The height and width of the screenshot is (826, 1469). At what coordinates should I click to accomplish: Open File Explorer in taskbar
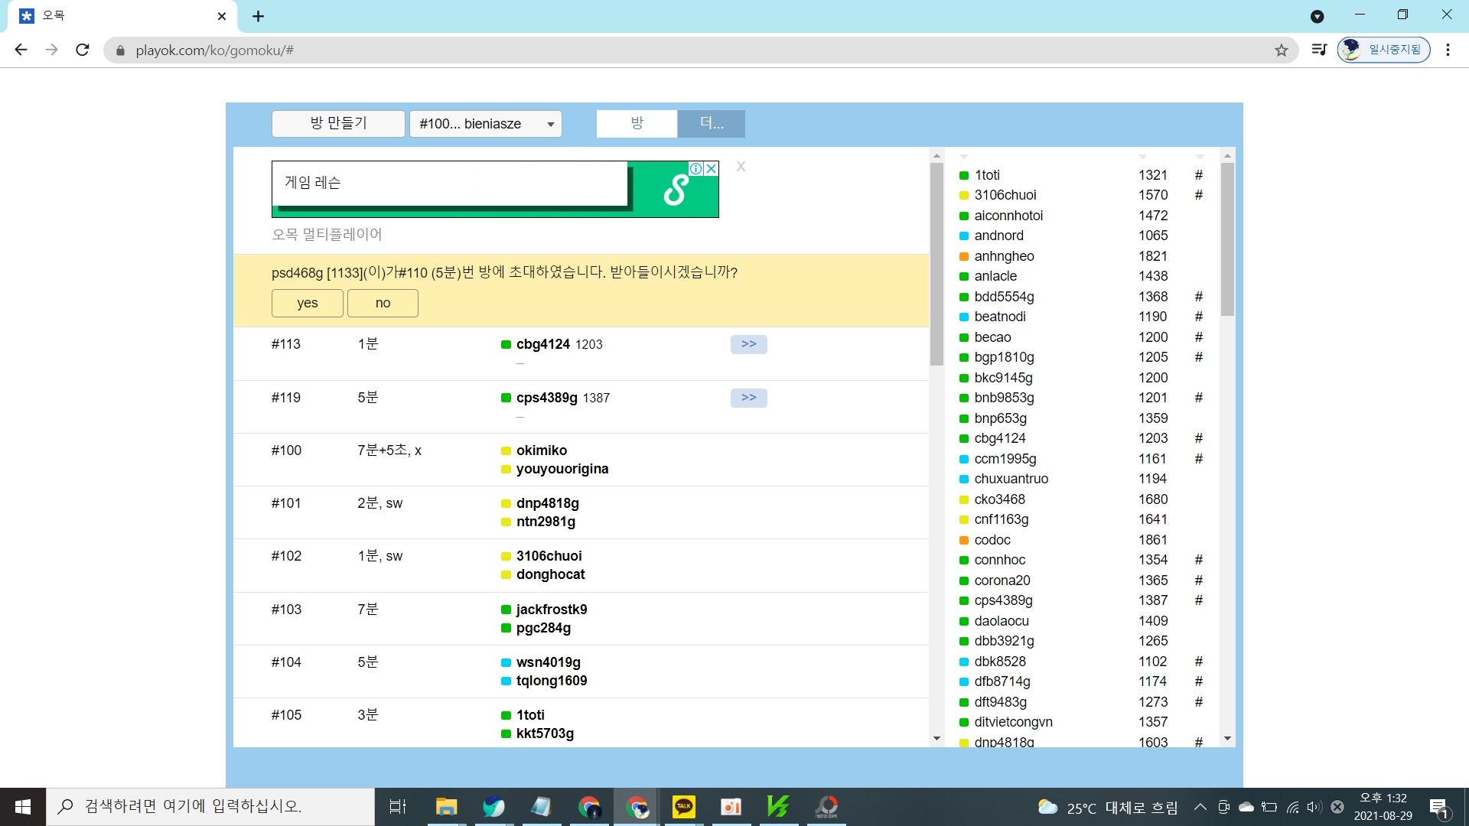[446, 806]
